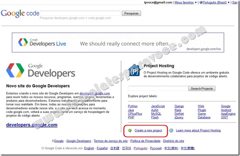Click the Project Hosting house icon
Image resolution: width=240 pixels, height=156 pixels.
coord(135,70)
